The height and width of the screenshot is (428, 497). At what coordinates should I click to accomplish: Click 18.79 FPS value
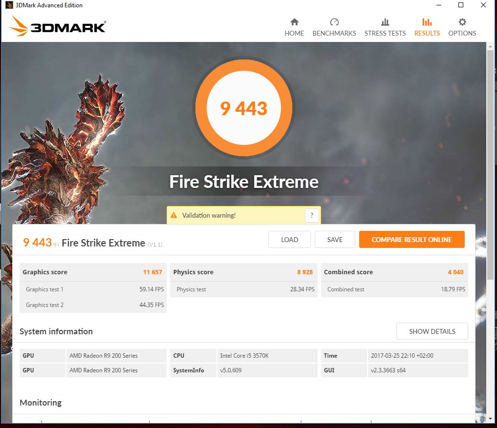tap(453, 289)
